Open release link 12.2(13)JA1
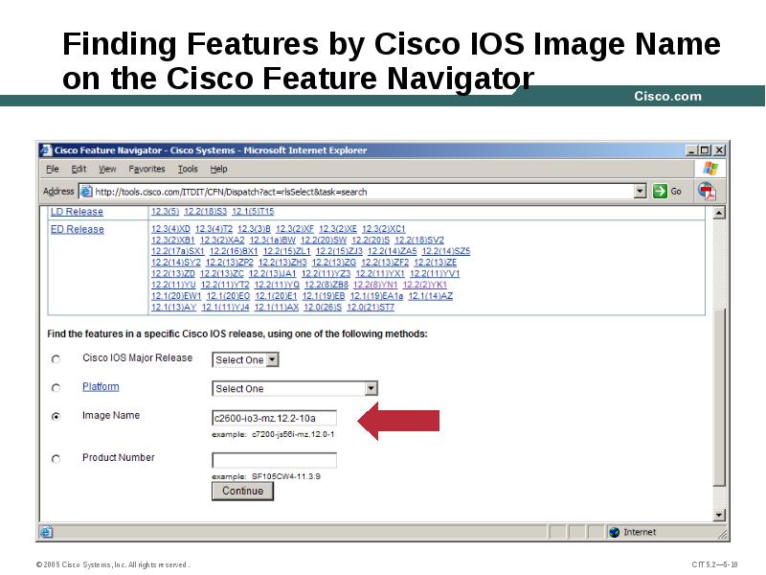Screen dimensions: 766x575 tap(272, 274)
